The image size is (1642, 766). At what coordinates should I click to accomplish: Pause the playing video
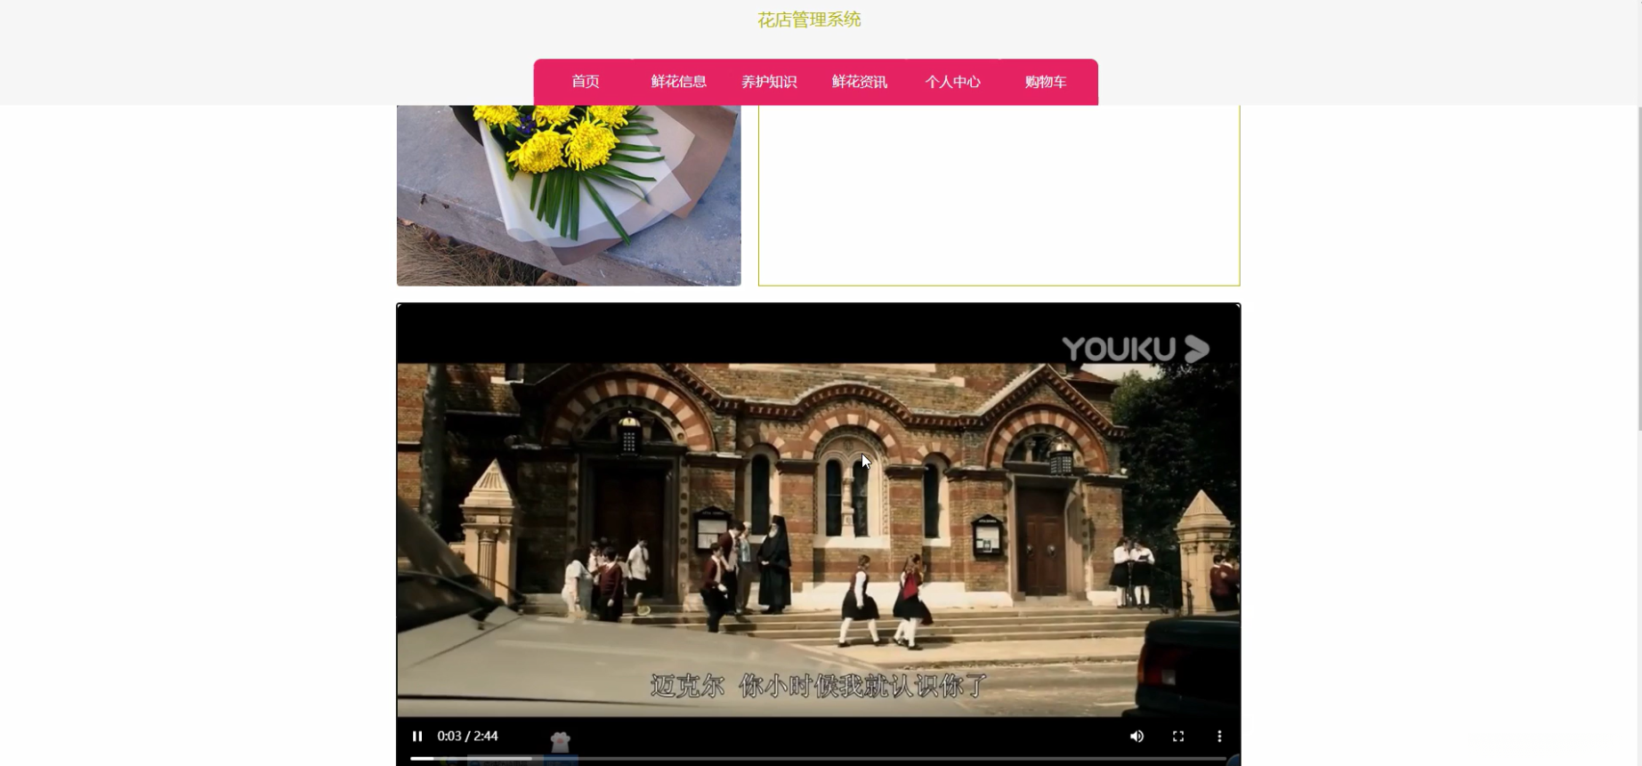tap(417, 736)
